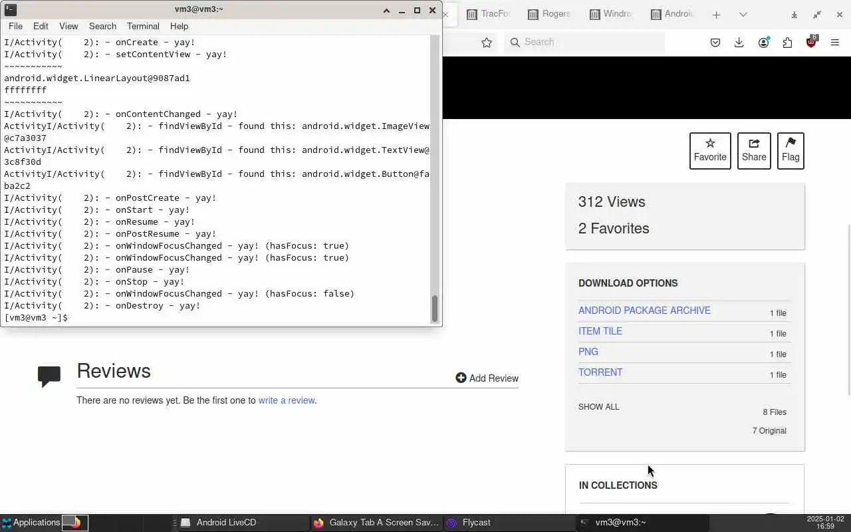
Task: Click the Firefox restore window arrows icon
Action: coord(817,14)
